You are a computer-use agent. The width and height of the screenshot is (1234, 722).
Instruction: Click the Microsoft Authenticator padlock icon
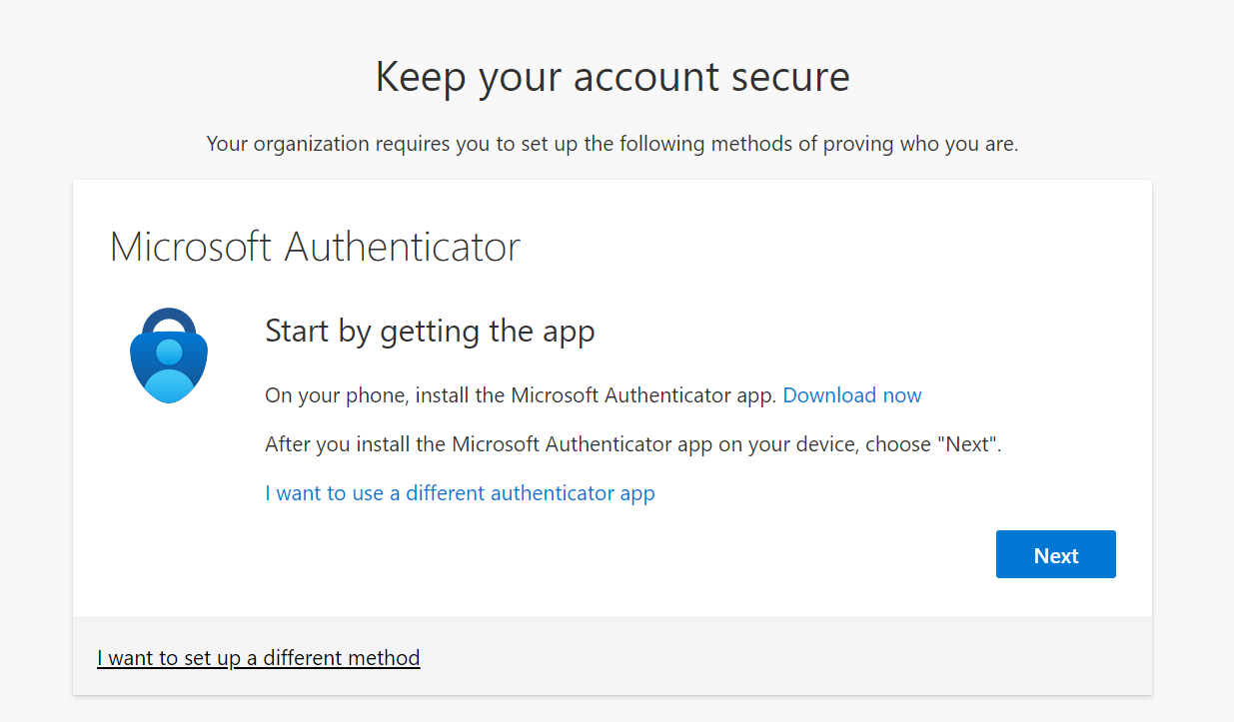pos(169,356)
